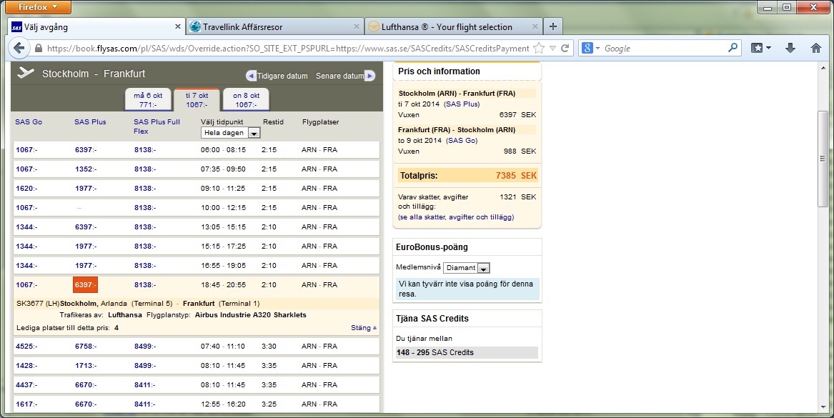This screenshot has width=834, height=418.
Task: Click the return (SAS Go) fare info link
Action: click(462, 140)
